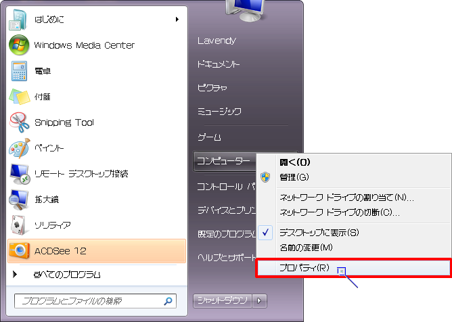
Task: Open Windows Media Center from the Start menu
Action: pos(84,45)
